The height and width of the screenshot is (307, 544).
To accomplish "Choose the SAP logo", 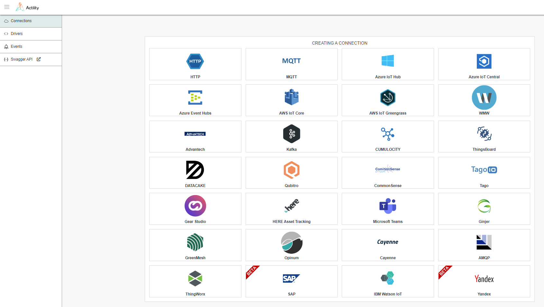I will pos(292,278).
